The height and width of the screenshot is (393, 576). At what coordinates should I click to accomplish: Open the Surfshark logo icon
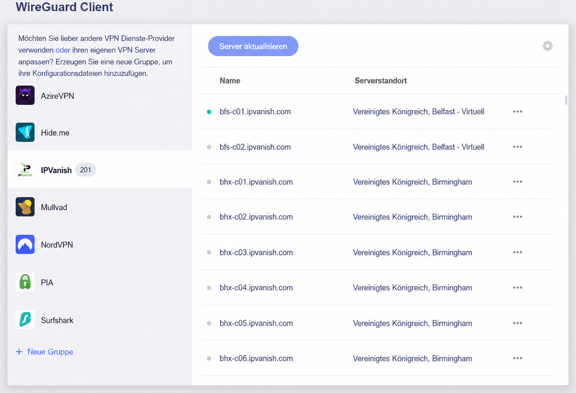tap(25, 319)
